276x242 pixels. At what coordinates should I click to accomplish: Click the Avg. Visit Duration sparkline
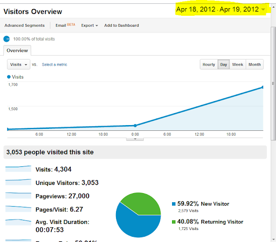18,222
